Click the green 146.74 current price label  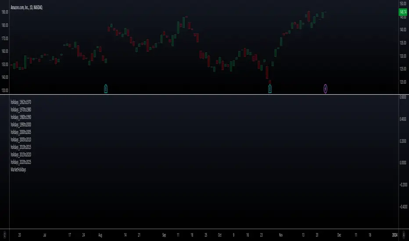pos(403,12)
